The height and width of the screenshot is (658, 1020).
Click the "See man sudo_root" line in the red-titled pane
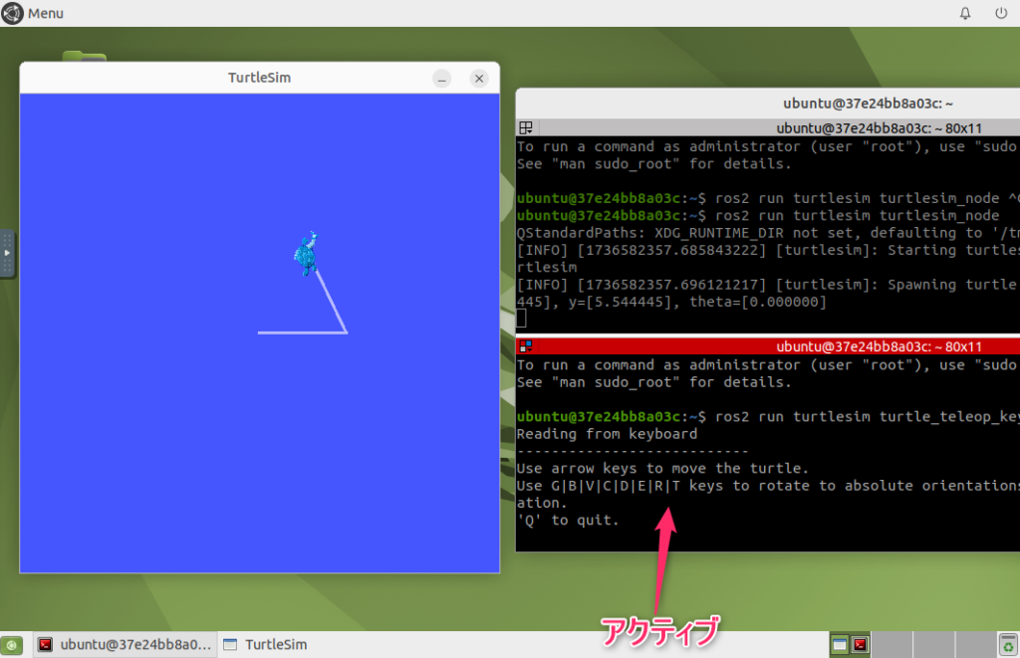point(653,382)
